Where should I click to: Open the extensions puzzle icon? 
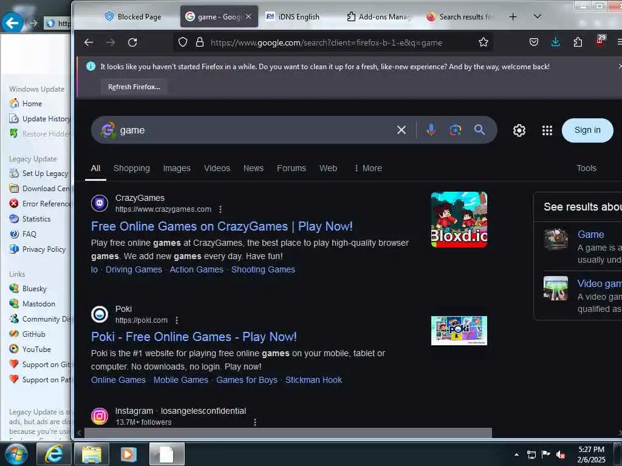coord(578,42)
